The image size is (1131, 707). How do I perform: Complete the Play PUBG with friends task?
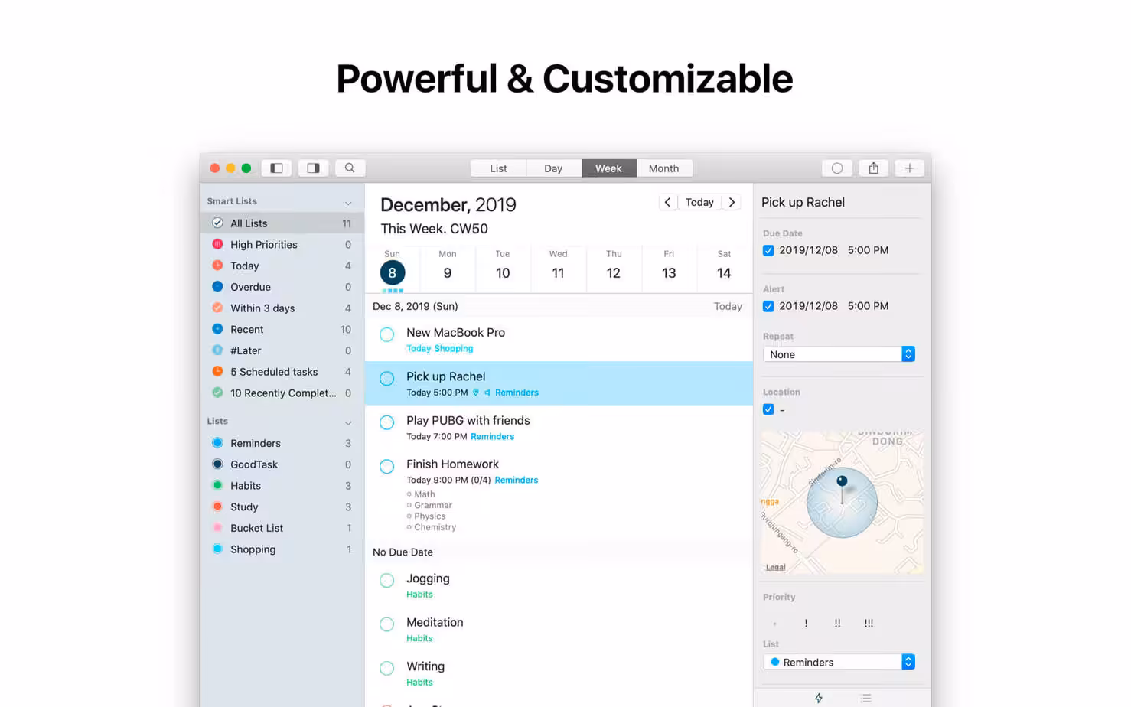point(387,422)
